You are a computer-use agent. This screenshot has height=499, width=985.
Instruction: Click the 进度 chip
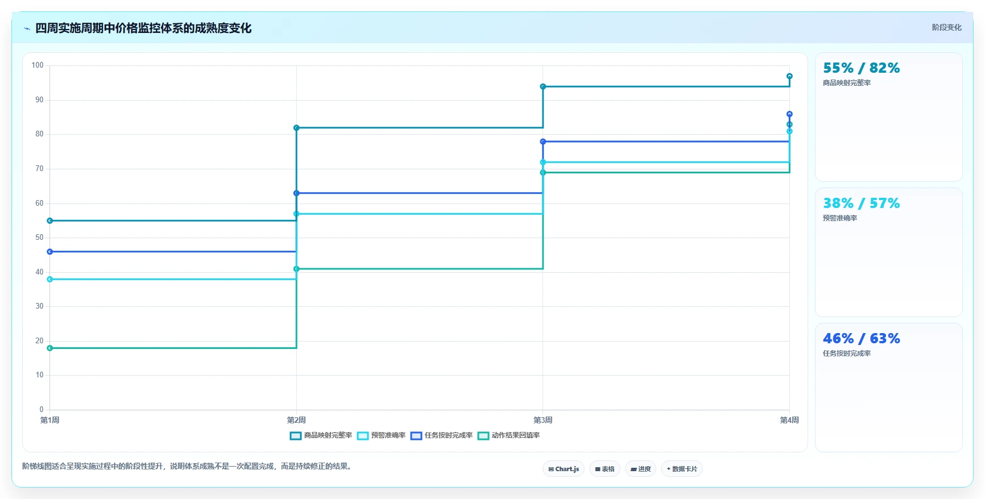640,469
